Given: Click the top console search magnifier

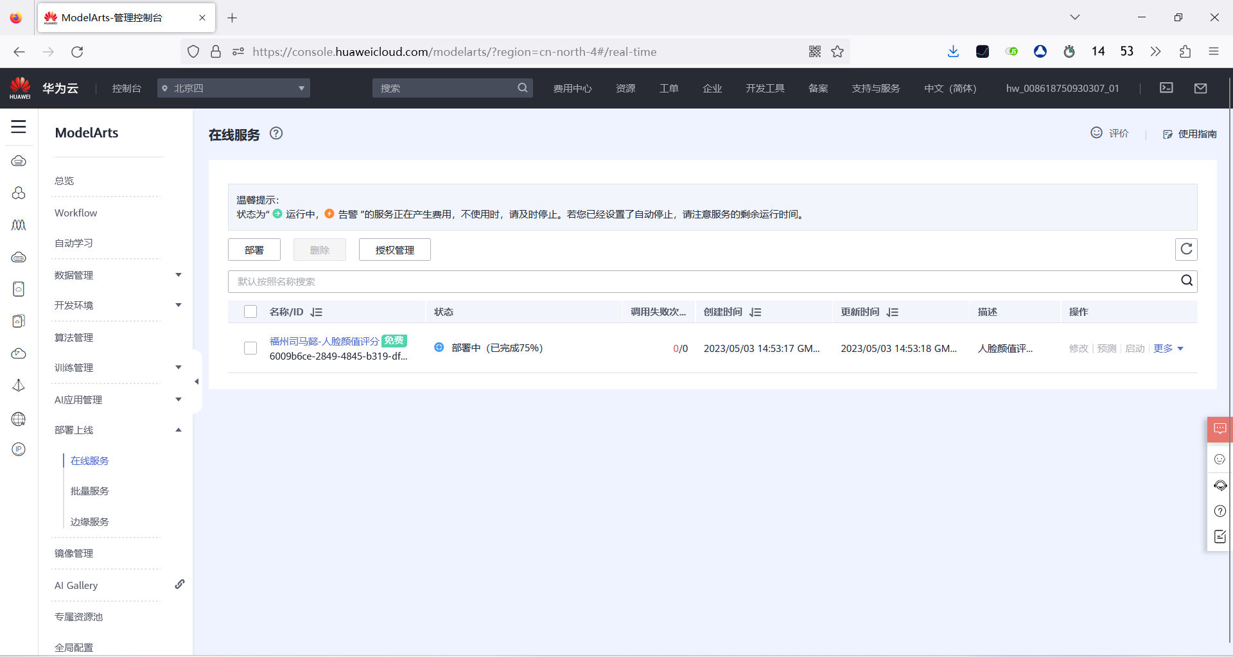Looking at the screenshot, I should click(x=523, y=88).
